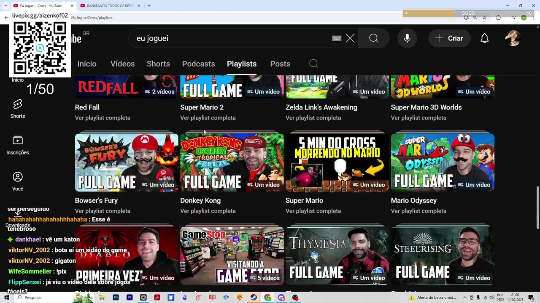Open Photoshop from the taskbar

pos(116,298)
